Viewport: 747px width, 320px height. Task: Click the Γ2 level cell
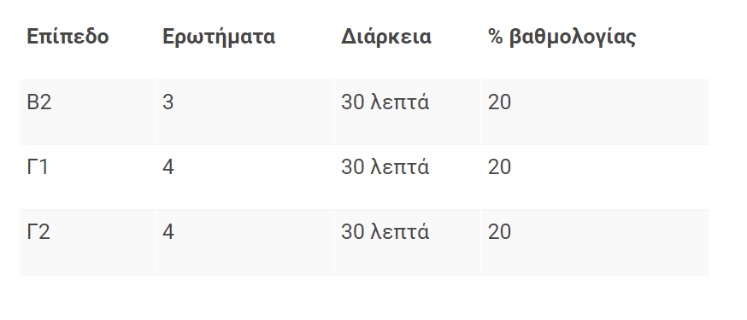[38, 232]
